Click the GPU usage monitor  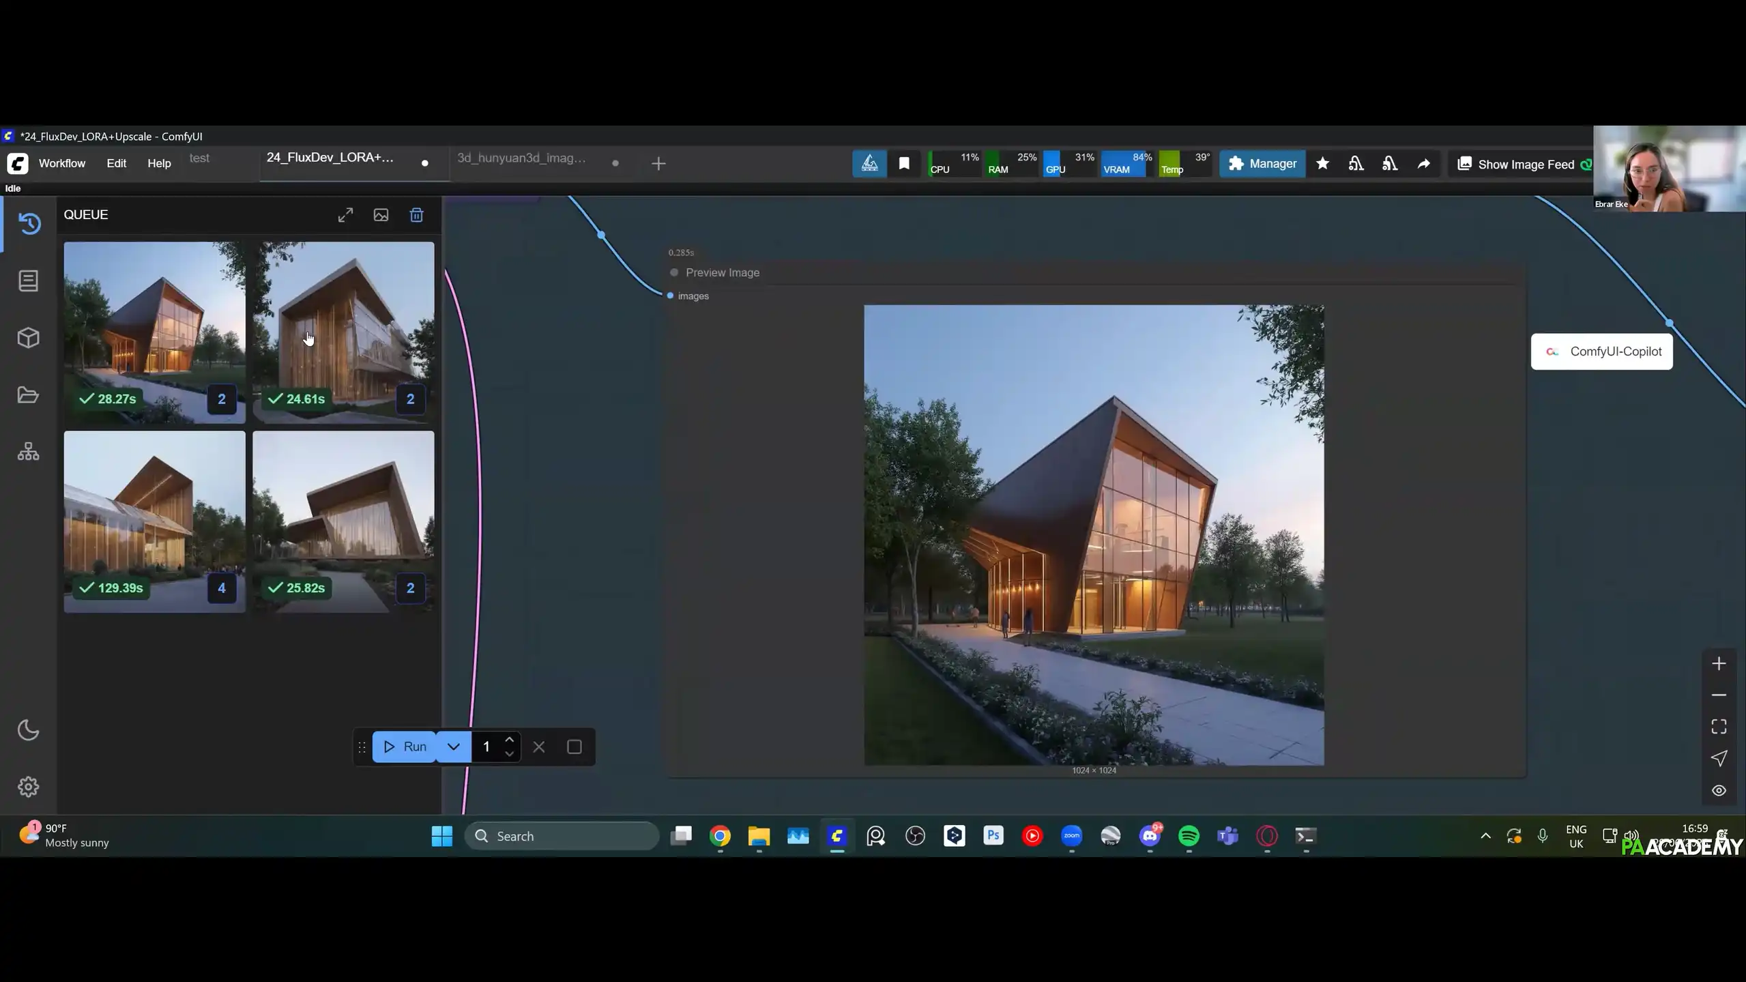pyautogui.click(x=1069, y=164)
